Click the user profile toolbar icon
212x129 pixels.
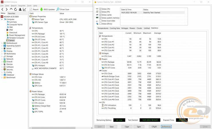point(20,9)
